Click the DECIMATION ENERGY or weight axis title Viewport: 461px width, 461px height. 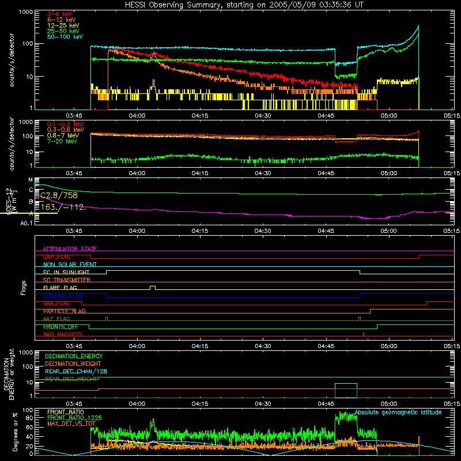(x=9, y=374)
